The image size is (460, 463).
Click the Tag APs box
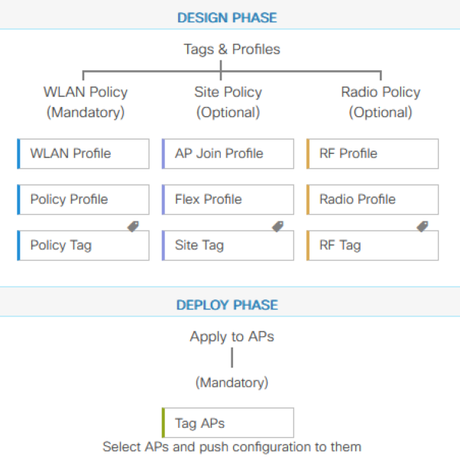(228, 423)
